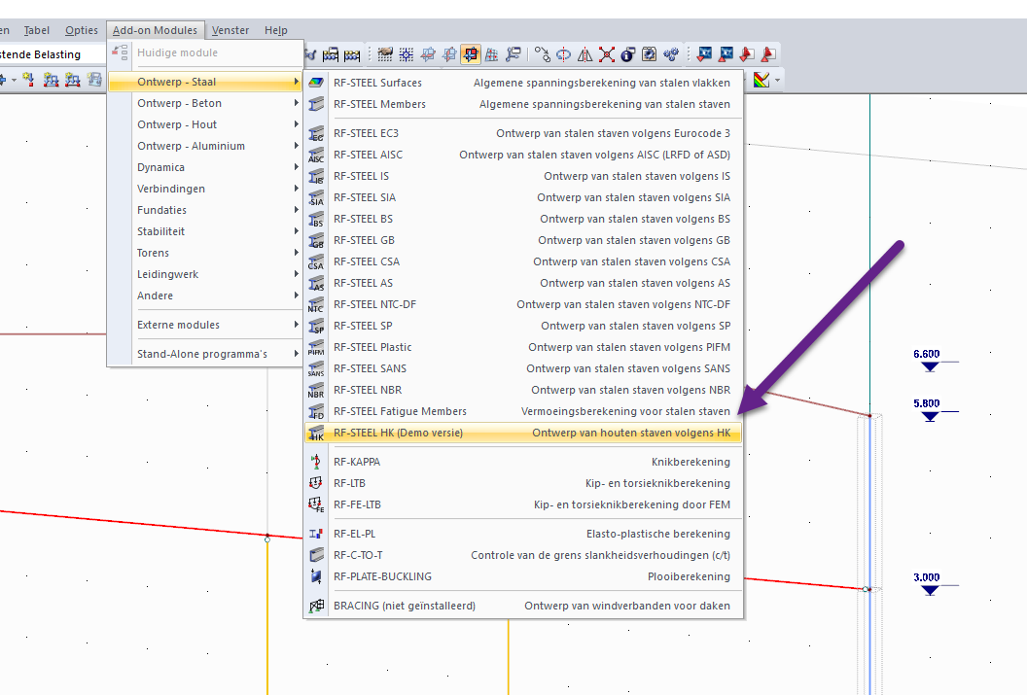The width and height of the screenshot is (1027, 695).
Task: Click the red cross node toolbar icon
Action: click(607, 54)
